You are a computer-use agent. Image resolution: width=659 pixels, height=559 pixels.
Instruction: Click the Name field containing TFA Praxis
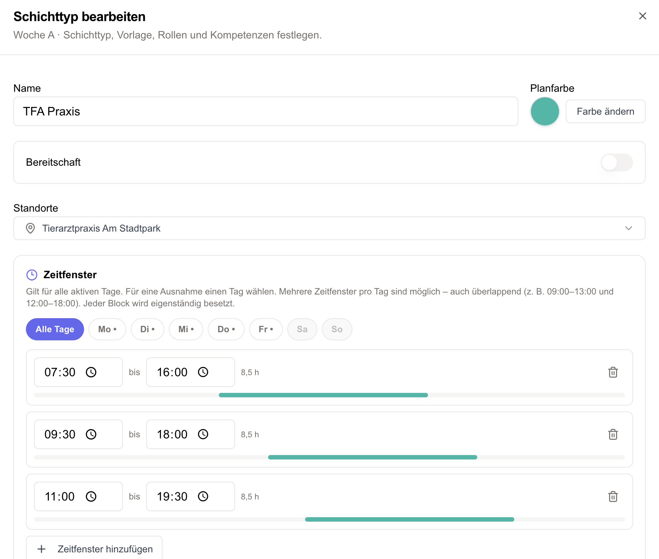(x=266, y=111)
